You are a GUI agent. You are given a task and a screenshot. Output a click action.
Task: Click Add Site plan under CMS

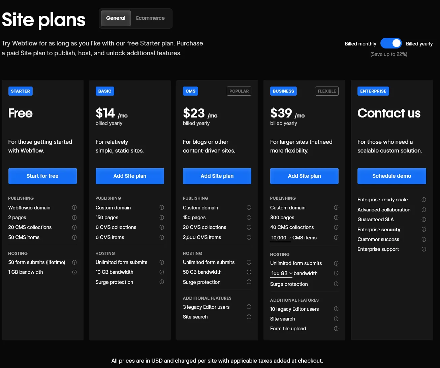tap(217, 176)
